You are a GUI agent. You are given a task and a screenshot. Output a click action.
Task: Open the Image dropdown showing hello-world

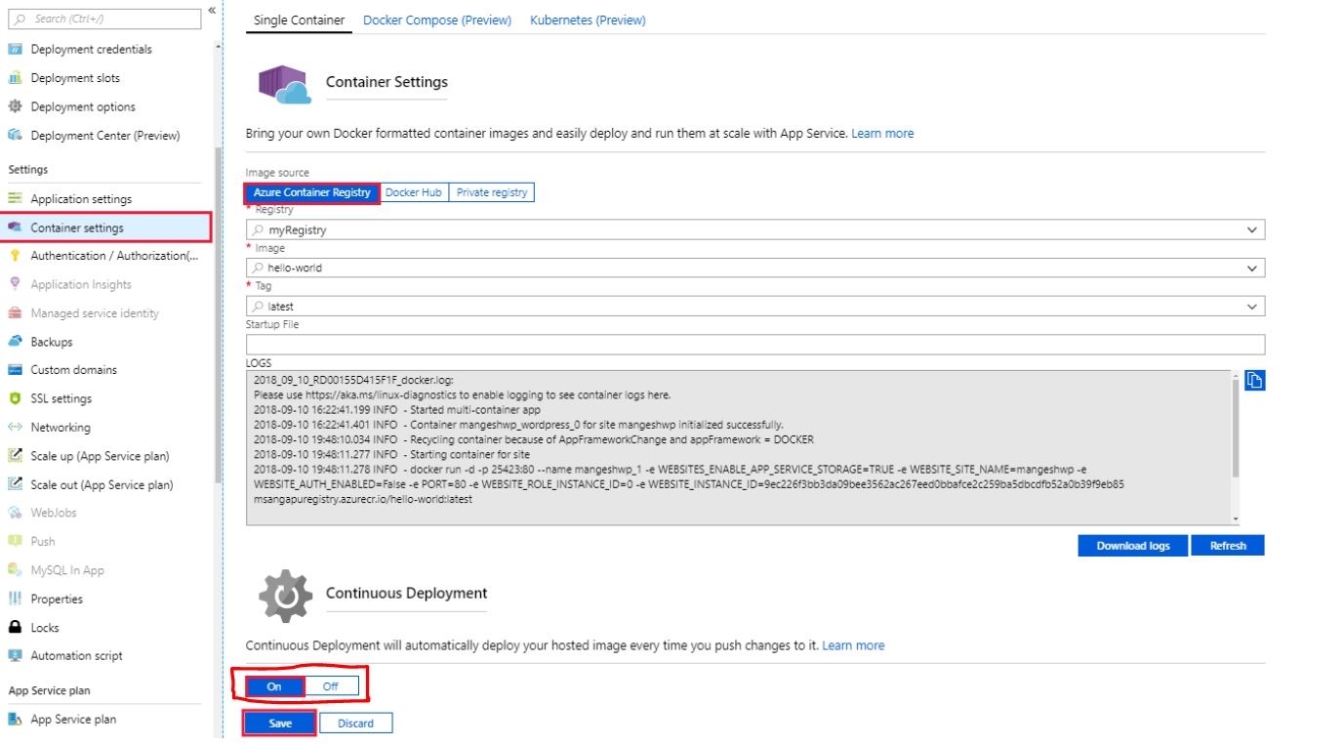[x=755, y=268]
